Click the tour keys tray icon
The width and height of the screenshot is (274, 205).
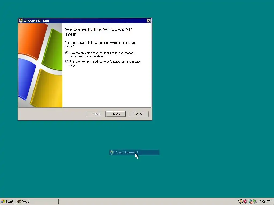(241, 202)
